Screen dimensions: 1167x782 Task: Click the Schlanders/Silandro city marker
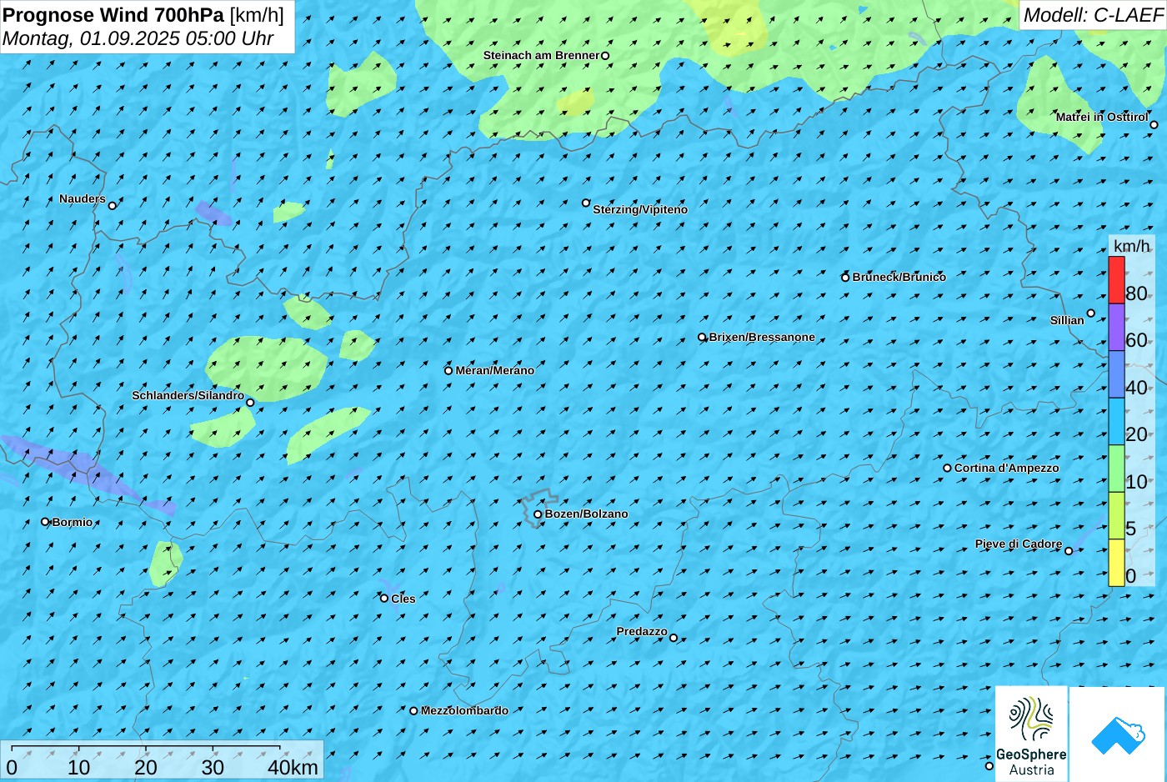pyautogui.click(x=250, y=403)
